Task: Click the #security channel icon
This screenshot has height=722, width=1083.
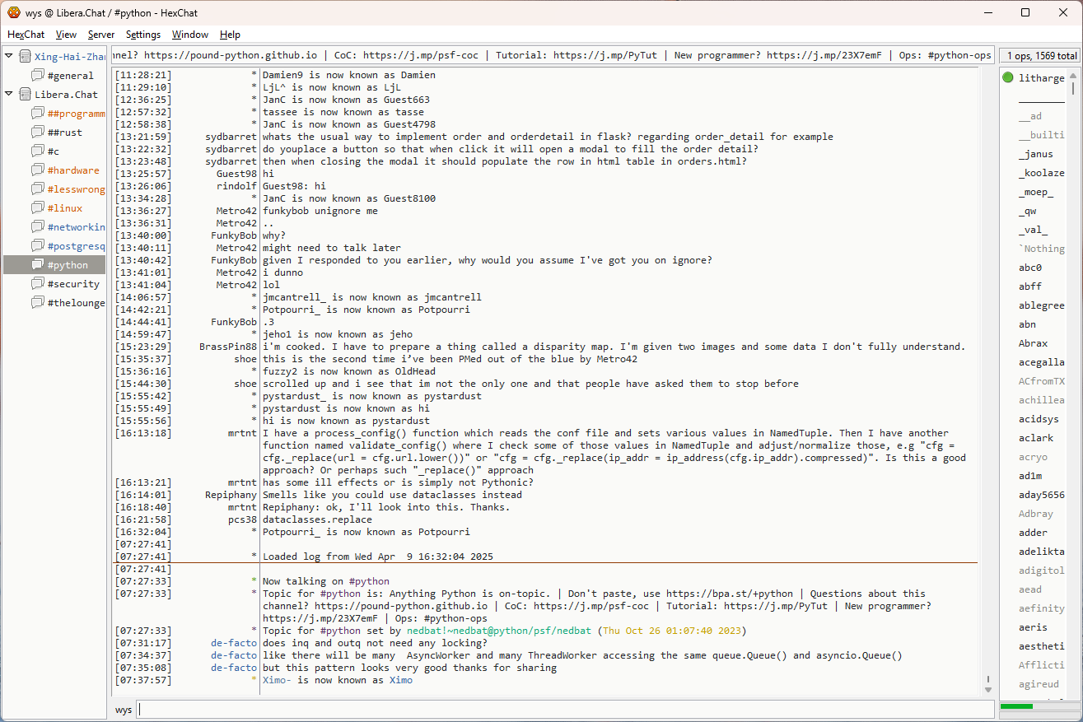Action: click(x=38, y=284)
